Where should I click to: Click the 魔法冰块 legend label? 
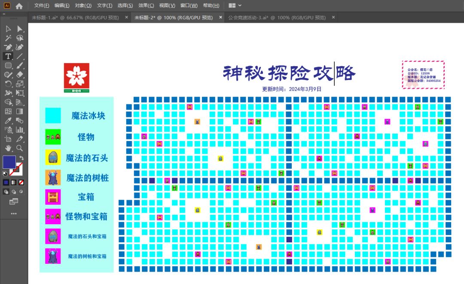coord(88,116)
